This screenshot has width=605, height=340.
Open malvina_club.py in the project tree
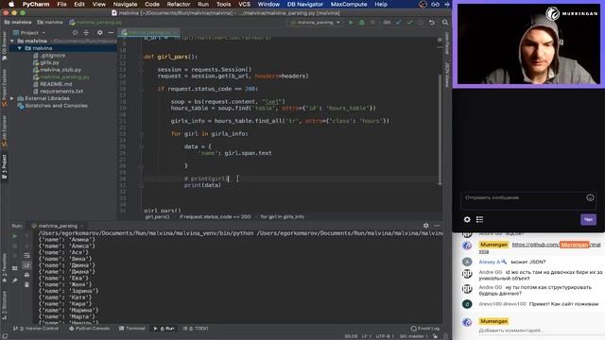pos(60,70)
